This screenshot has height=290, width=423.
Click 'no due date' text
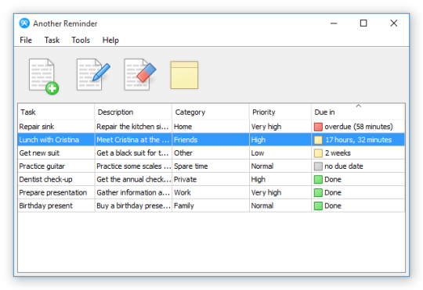tap(344, 166)
